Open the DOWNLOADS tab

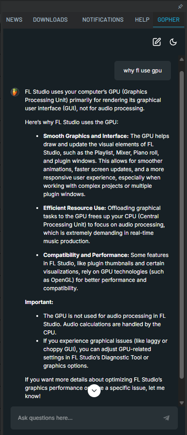coord(50,20)
